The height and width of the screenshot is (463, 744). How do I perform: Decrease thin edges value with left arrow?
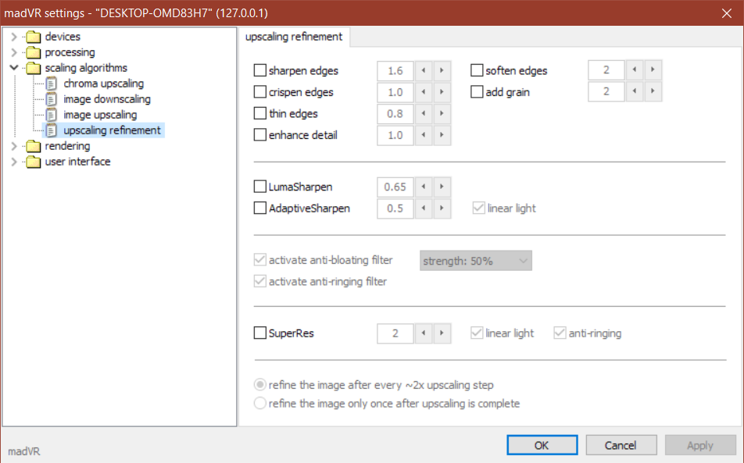click(x=424, y=114)
